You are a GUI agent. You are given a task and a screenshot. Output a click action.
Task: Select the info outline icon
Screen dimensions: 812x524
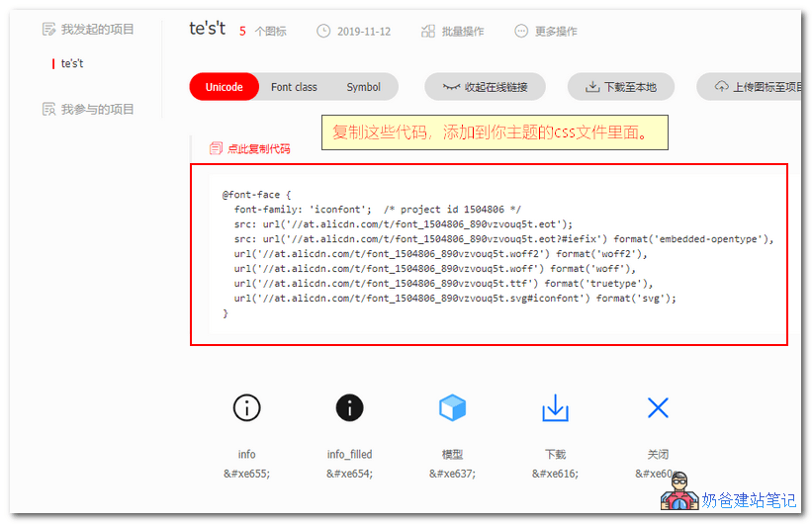pos(246,408)
